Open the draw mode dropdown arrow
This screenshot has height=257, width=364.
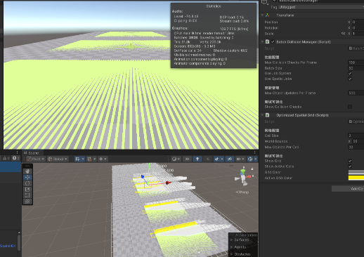[178, 159]
